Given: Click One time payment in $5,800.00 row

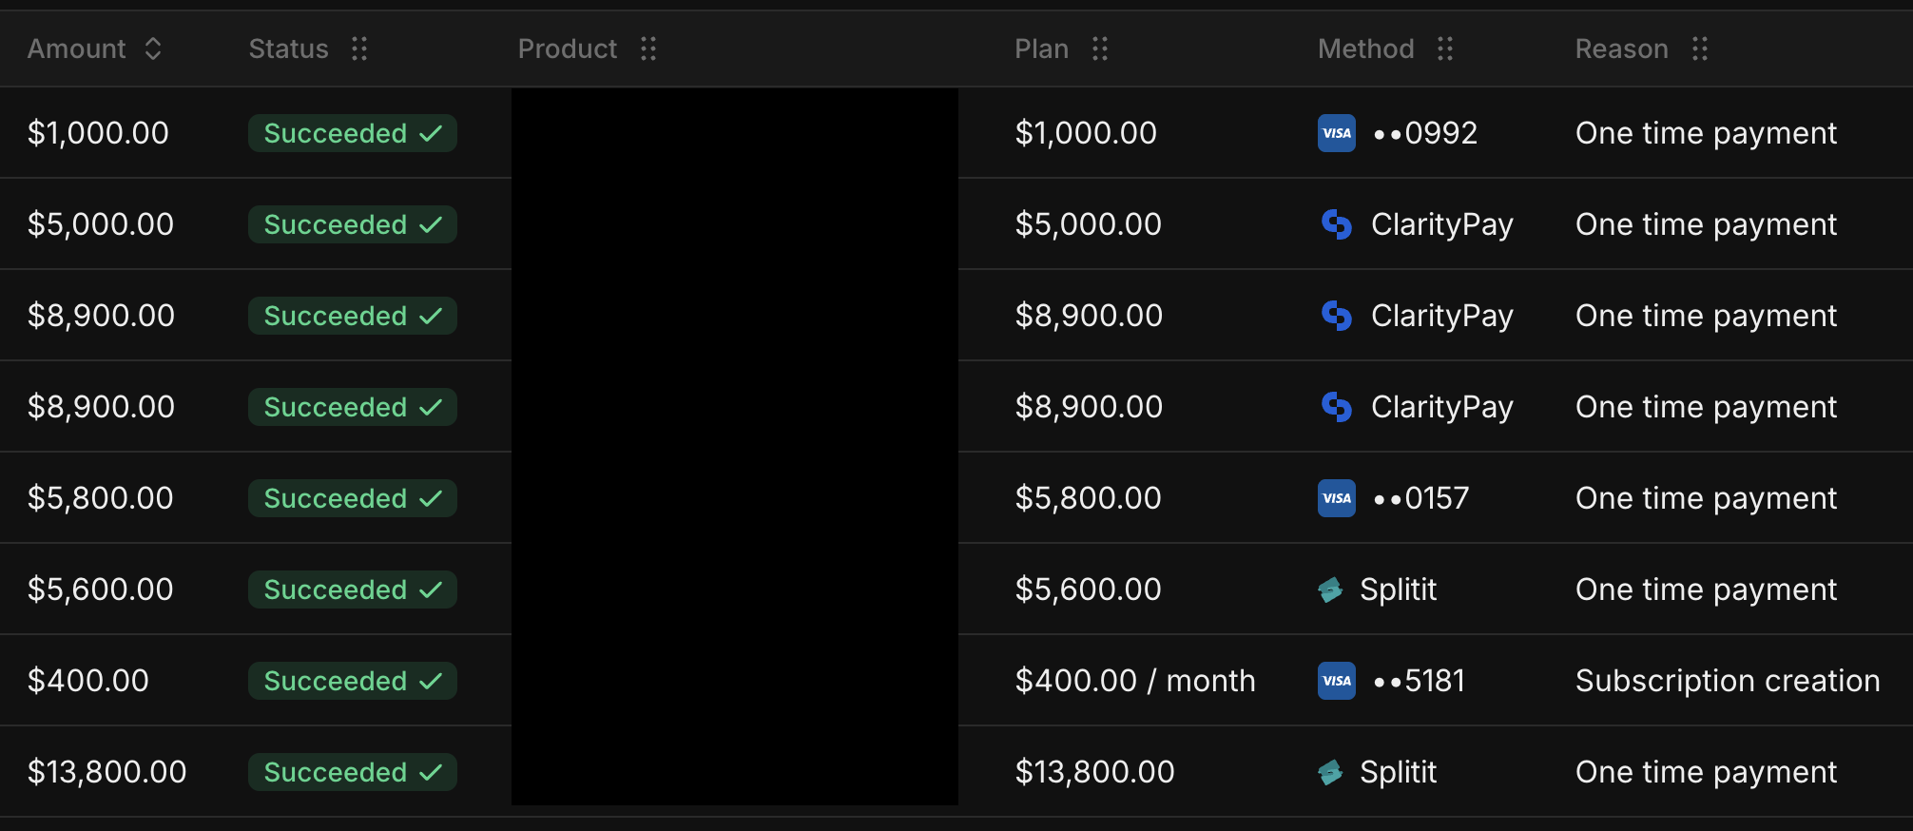Looking at the screenshot, I should (x=1706, y=498).
